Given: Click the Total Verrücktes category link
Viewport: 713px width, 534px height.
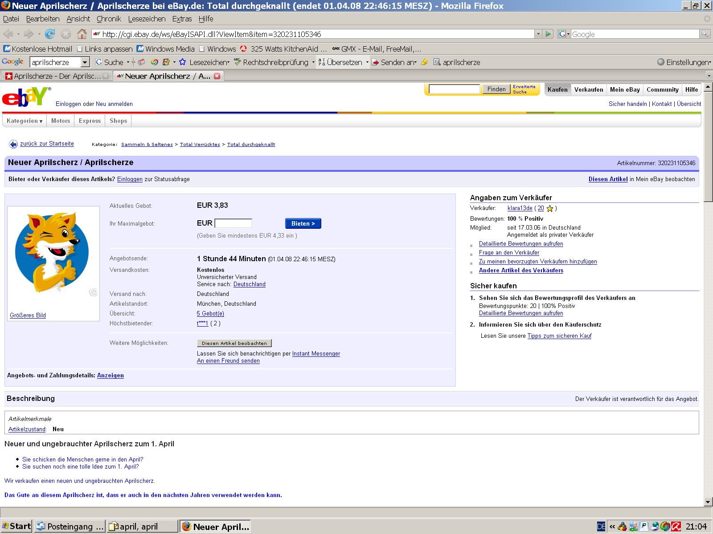Looking at the screenshot, I should point(200,144).
